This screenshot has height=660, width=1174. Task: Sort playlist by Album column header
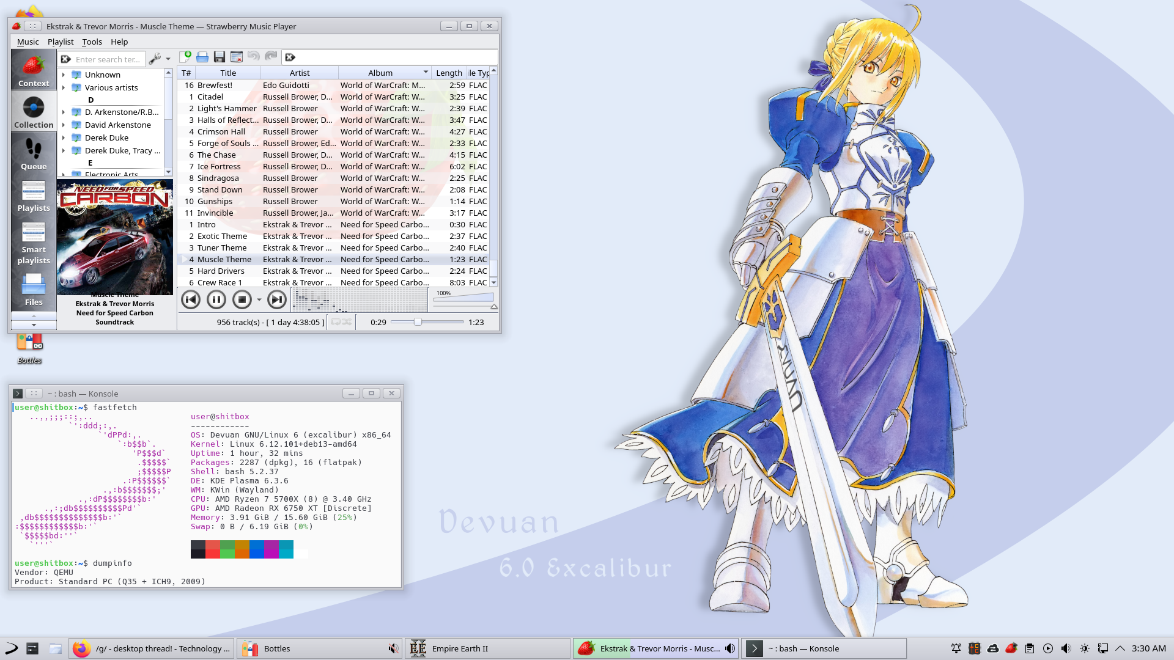pyautogui.click(x=385, y=73)
